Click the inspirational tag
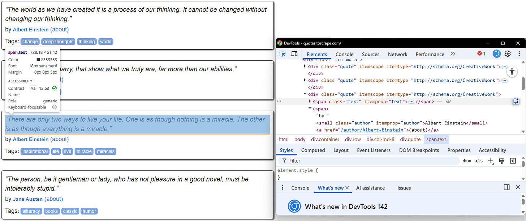The height and width of the screenshot is (221, 526). 35,152
